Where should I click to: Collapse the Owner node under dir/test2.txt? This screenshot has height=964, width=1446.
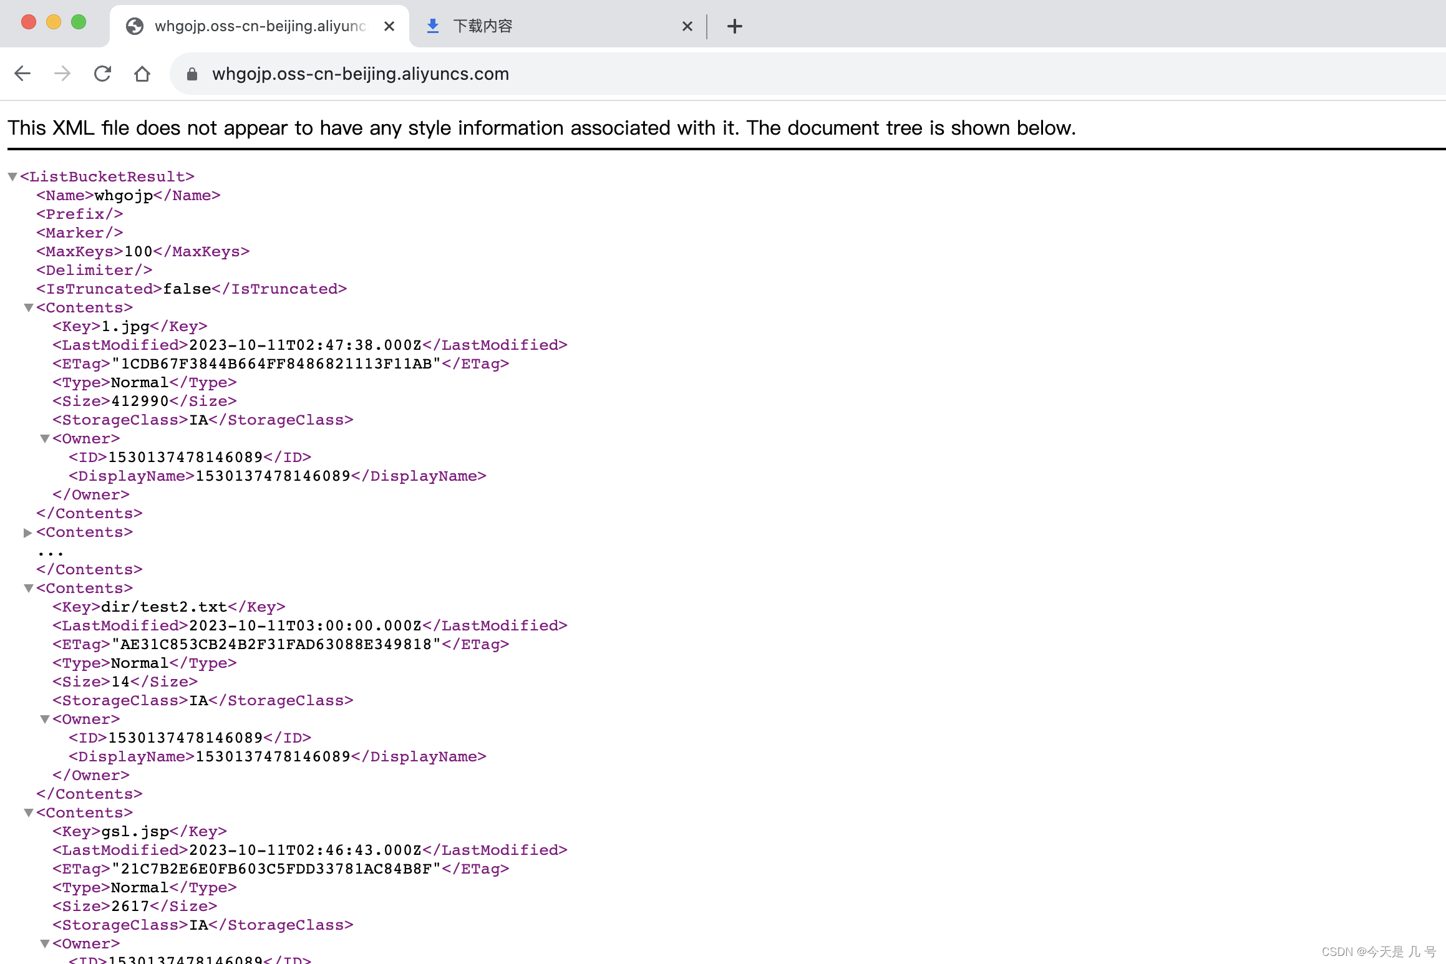tap(44, 720)
